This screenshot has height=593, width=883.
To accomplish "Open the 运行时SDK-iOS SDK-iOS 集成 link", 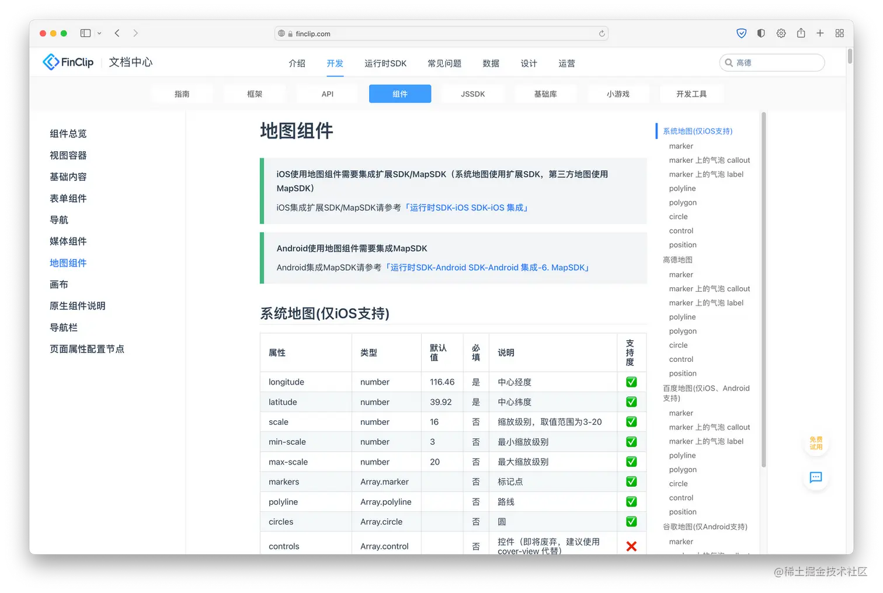I will 467,207.
